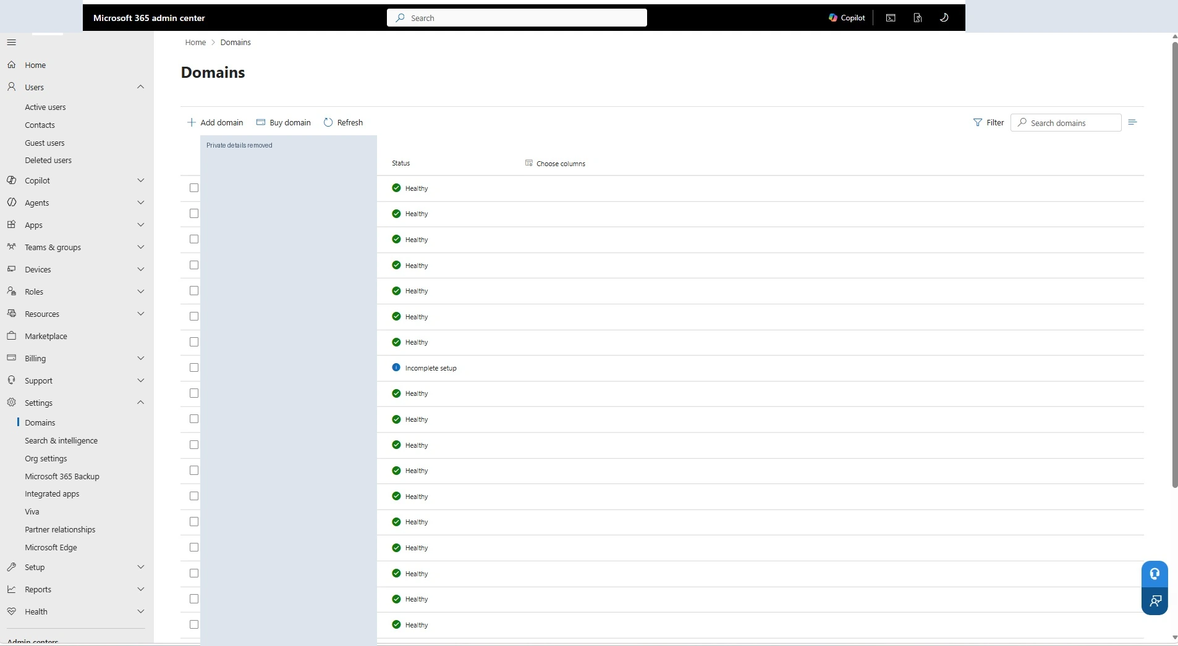Click the top Search box

click(x=517, y=18)
